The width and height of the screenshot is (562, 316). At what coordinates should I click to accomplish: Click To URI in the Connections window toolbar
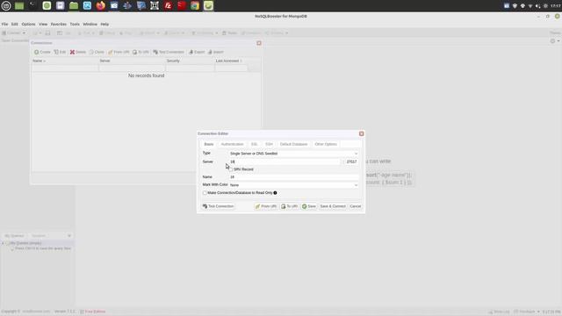pos(140,52)
